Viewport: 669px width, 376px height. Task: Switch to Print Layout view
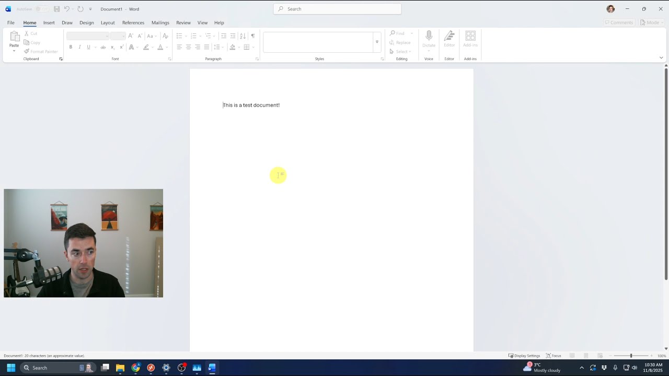click(x=586, y=356)
